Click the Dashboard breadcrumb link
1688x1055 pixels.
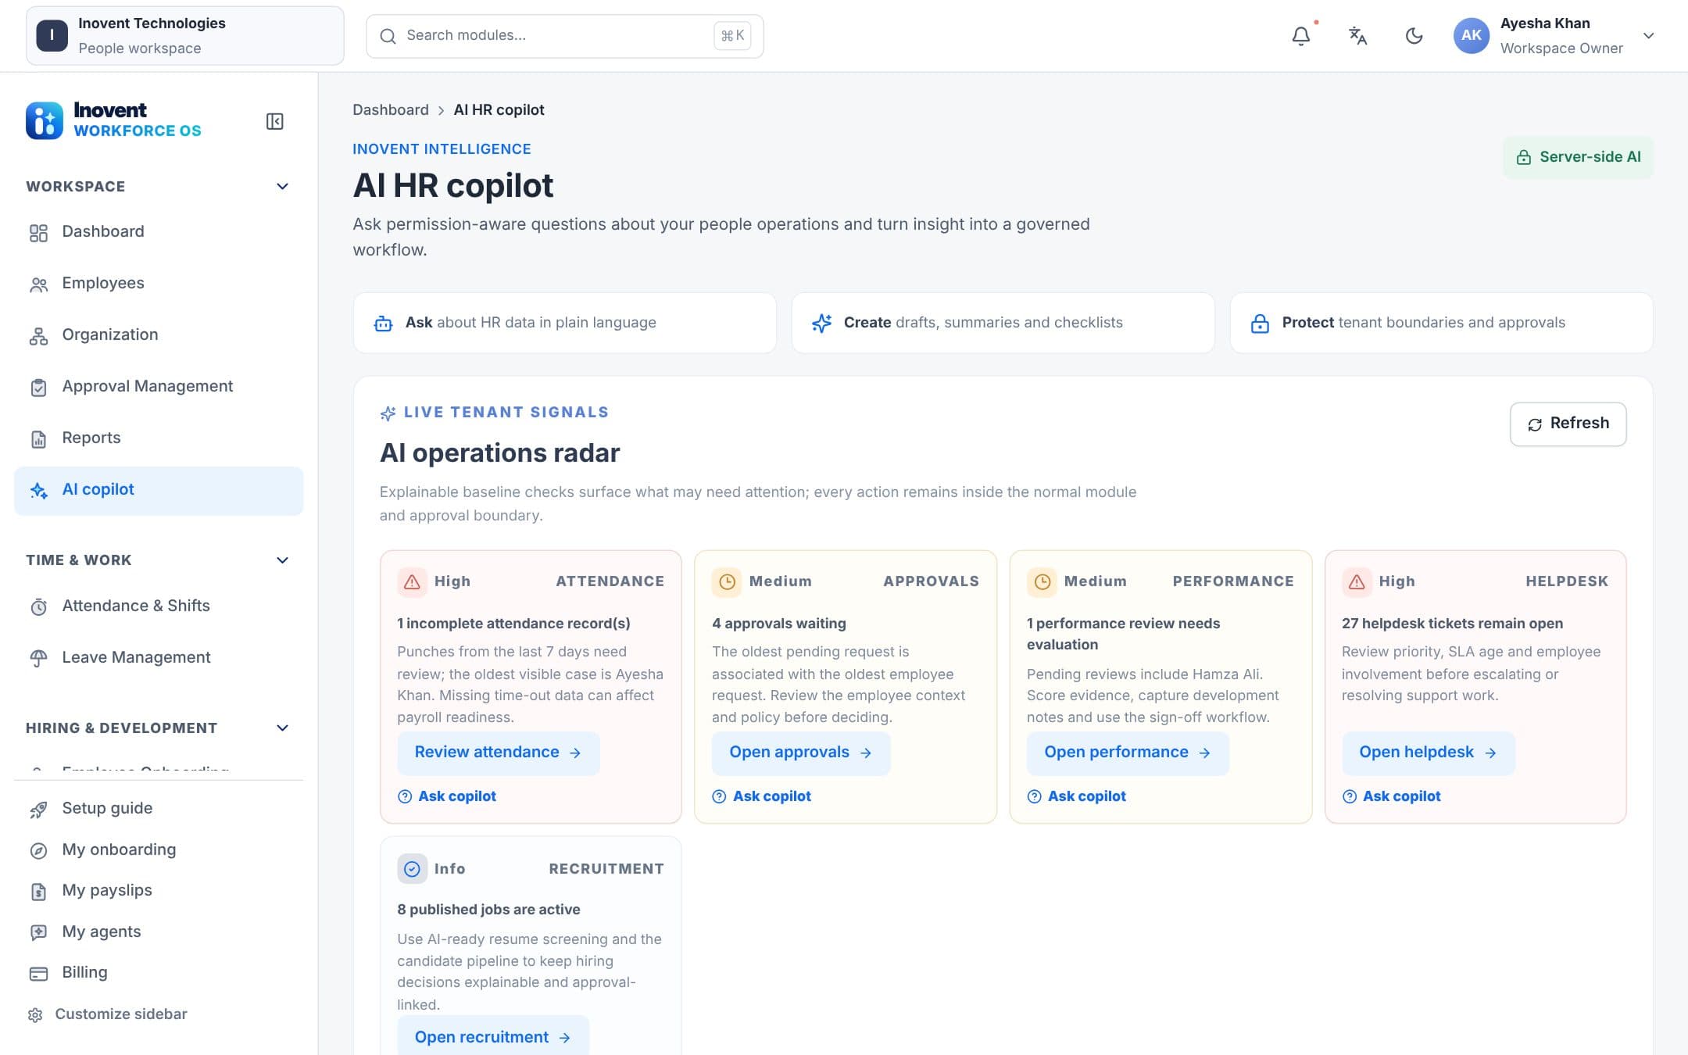point(390,110)
